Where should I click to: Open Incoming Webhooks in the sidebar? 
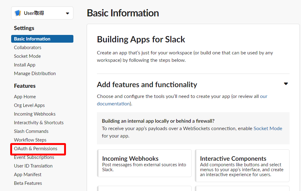click(x=35, y=114)
